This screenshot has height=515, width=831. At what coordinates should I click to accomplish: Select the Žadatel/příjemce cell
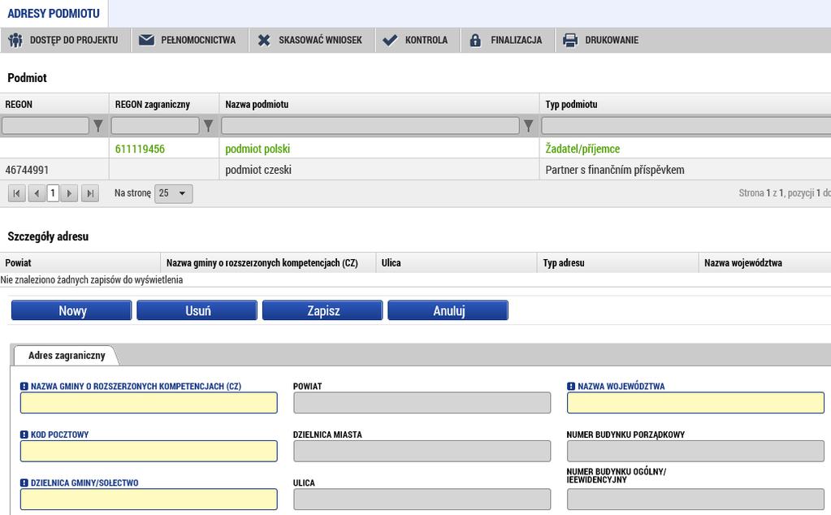pos(685,149)
